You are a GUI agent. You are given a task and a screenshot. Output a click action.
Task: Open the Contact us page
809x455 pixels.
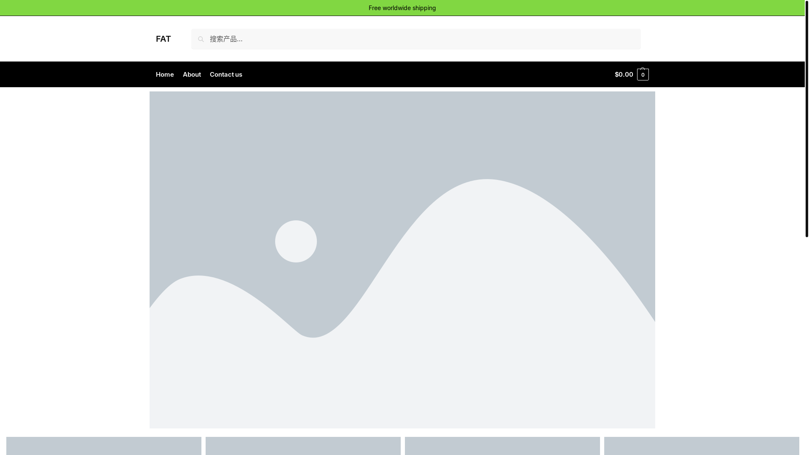click(226, 75)
